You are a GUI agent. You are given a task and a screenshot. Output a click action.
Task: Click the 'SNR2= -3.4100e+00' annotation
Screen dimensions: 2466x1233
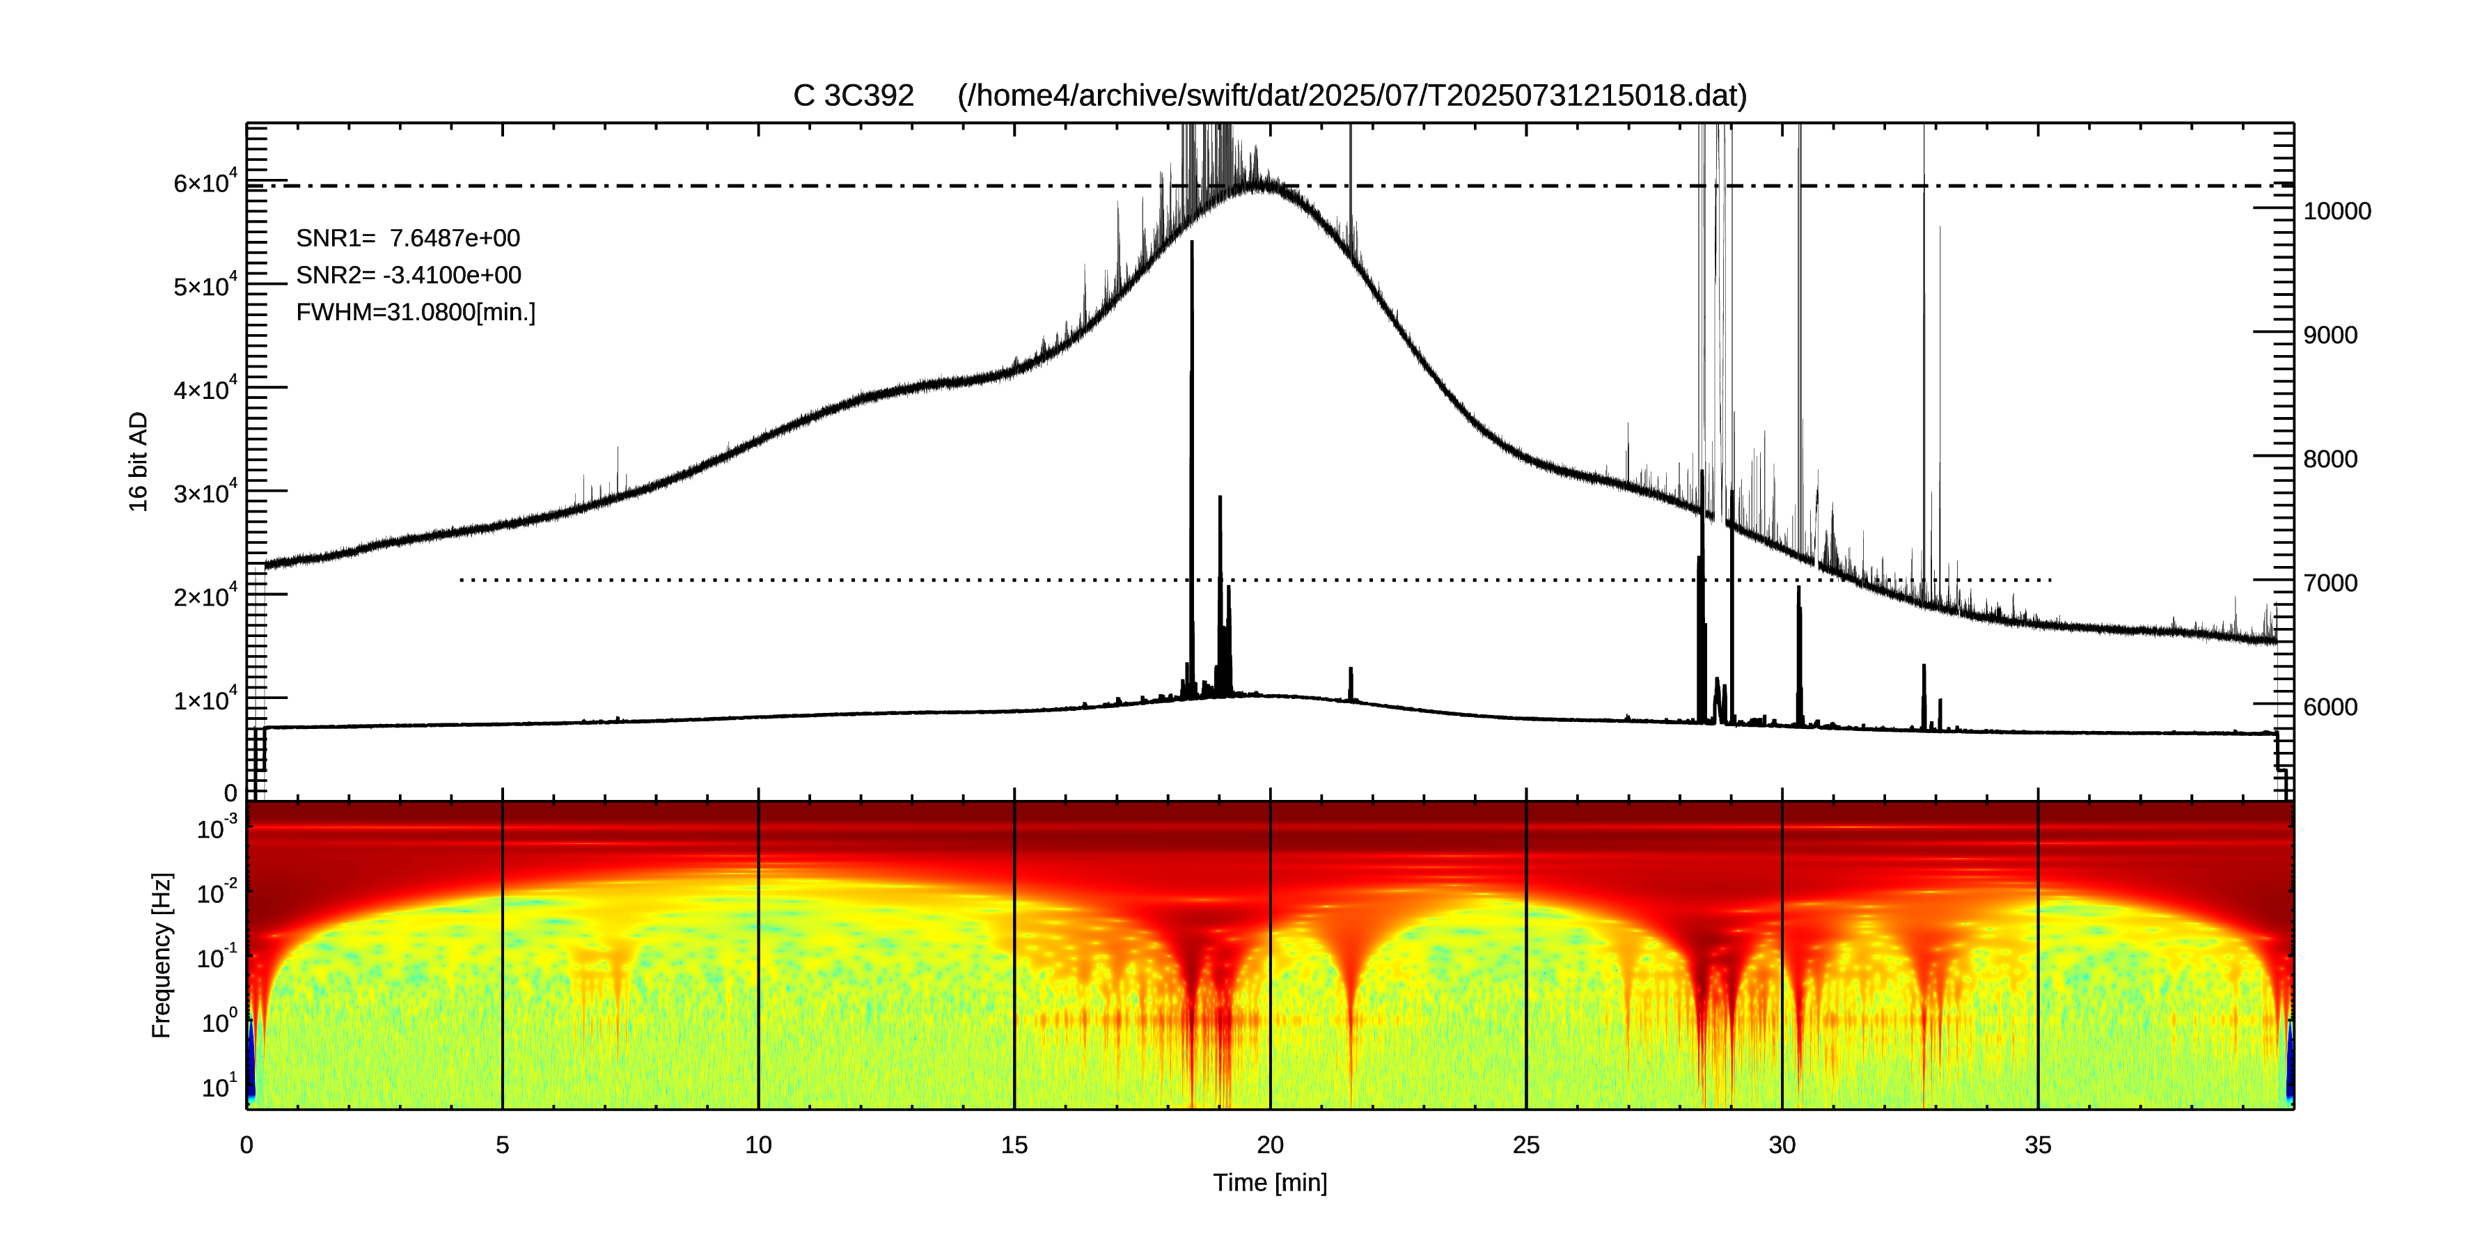409,276
